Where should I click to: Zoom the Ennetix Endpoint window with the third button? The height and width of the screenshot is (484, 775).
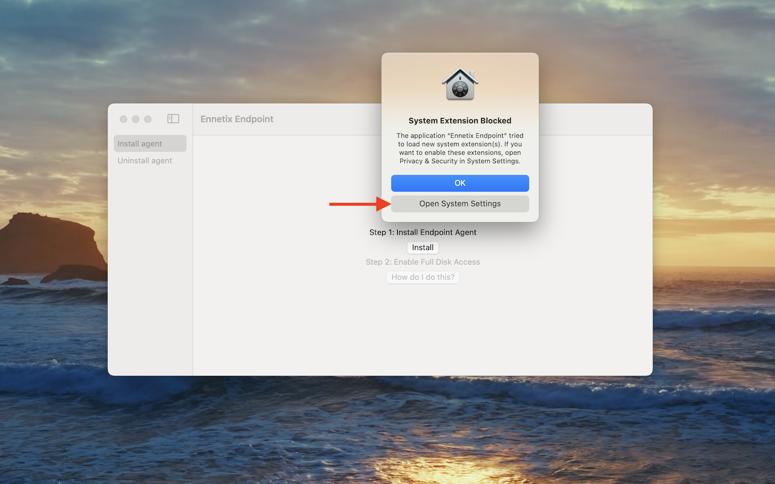pos(148,119)
